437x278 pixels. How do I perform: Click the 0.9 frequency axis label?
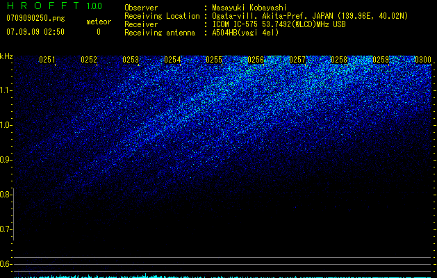pyautogui.click(x=6, y=160)
